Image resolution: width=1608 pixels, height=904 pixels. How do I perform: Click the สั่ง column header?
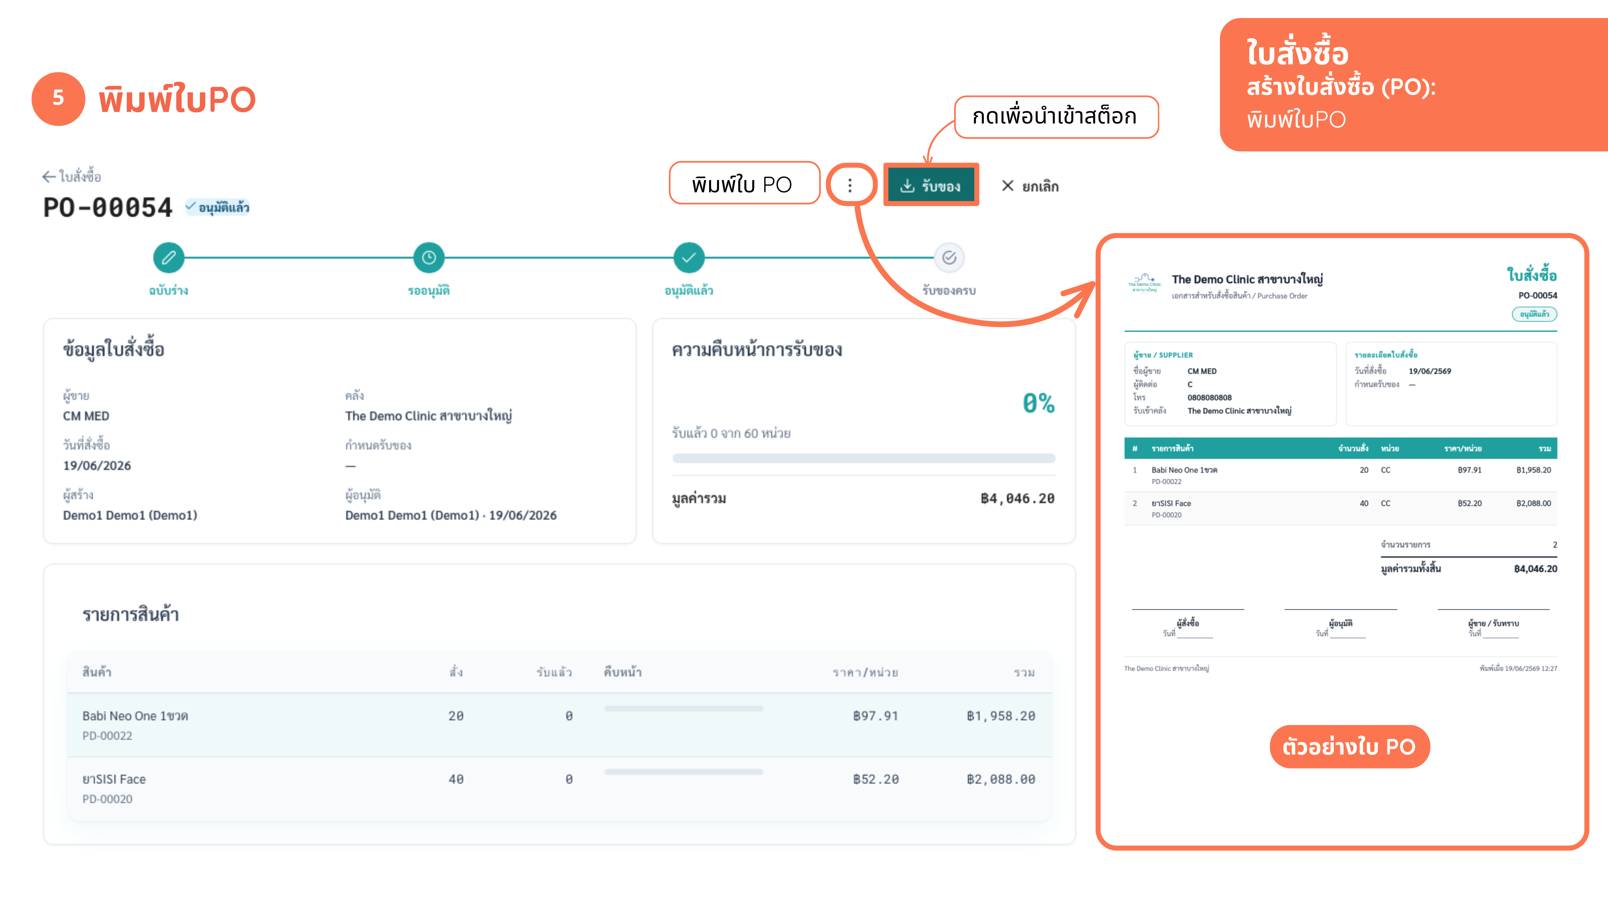coord(456,672)
